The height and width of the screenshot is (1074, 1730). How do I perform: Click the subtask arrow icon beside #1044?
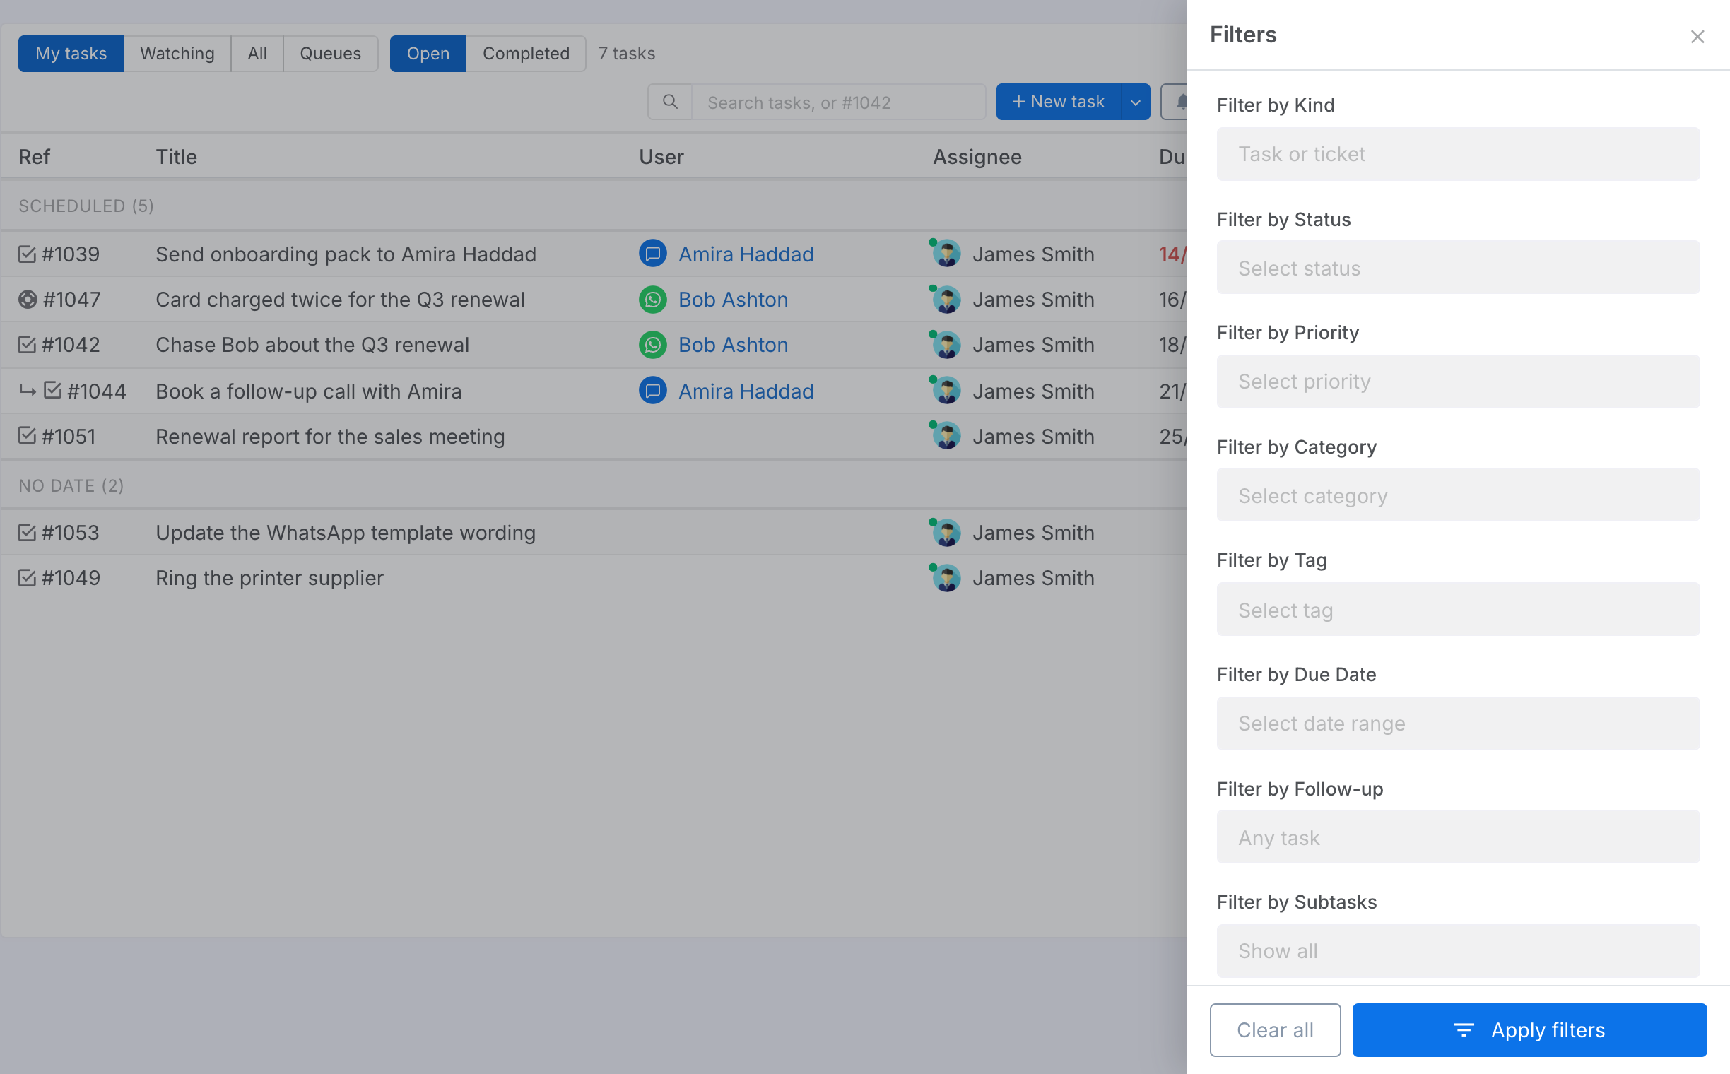pyautogui.click(x=28, y=391)
